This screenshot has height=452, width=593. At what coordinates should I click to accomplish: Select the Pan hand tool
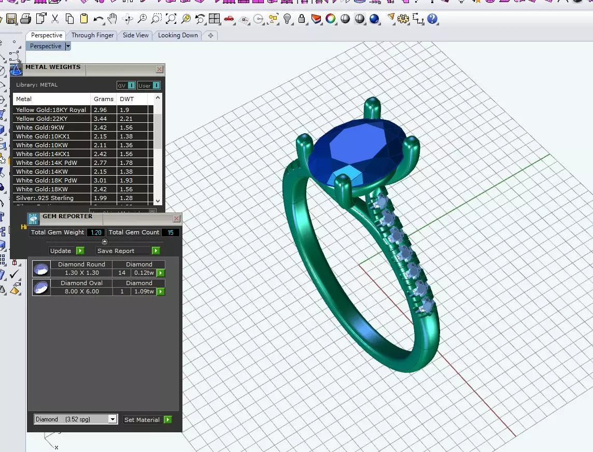[x=112, y=19]
